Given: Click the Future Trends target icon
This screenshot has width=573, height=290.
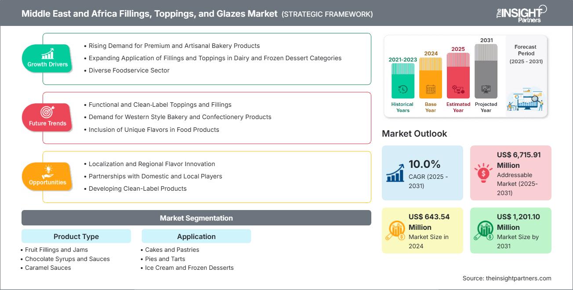Looking at the screenshot, I should tap(47, 113).
